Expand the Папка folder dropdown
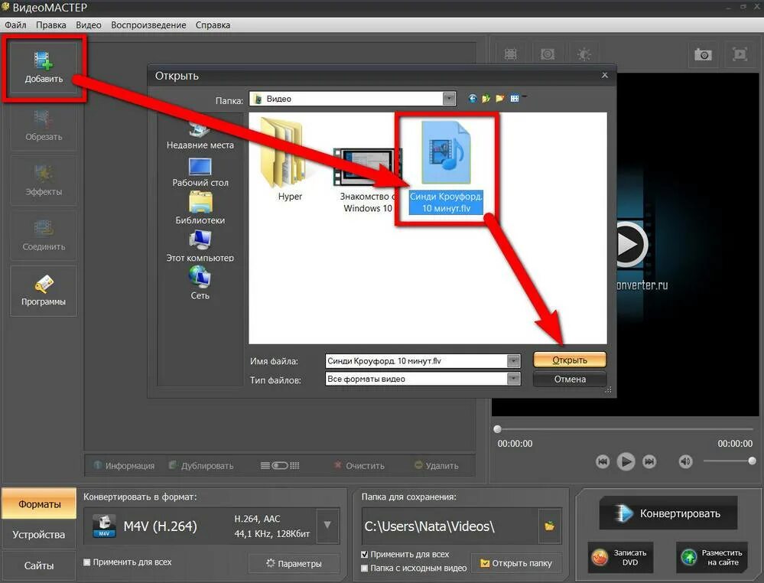This screenshot has width=764, height=583. point(449,99)
